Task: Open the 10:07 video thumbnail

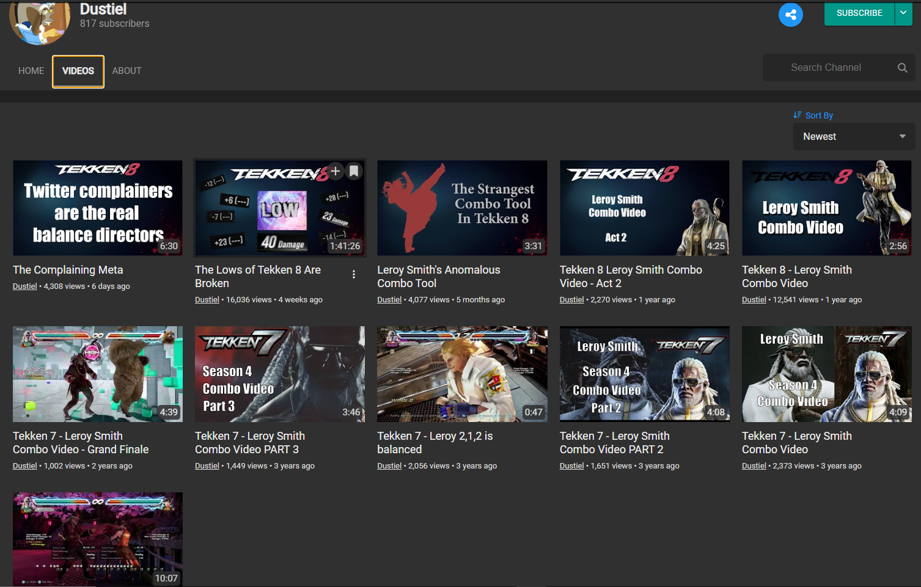Action: click(98, 539)
